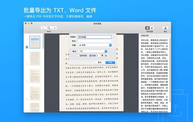Select the 范围 radio button
This screenshot has width=193, height=122.
tap(91, 56)
